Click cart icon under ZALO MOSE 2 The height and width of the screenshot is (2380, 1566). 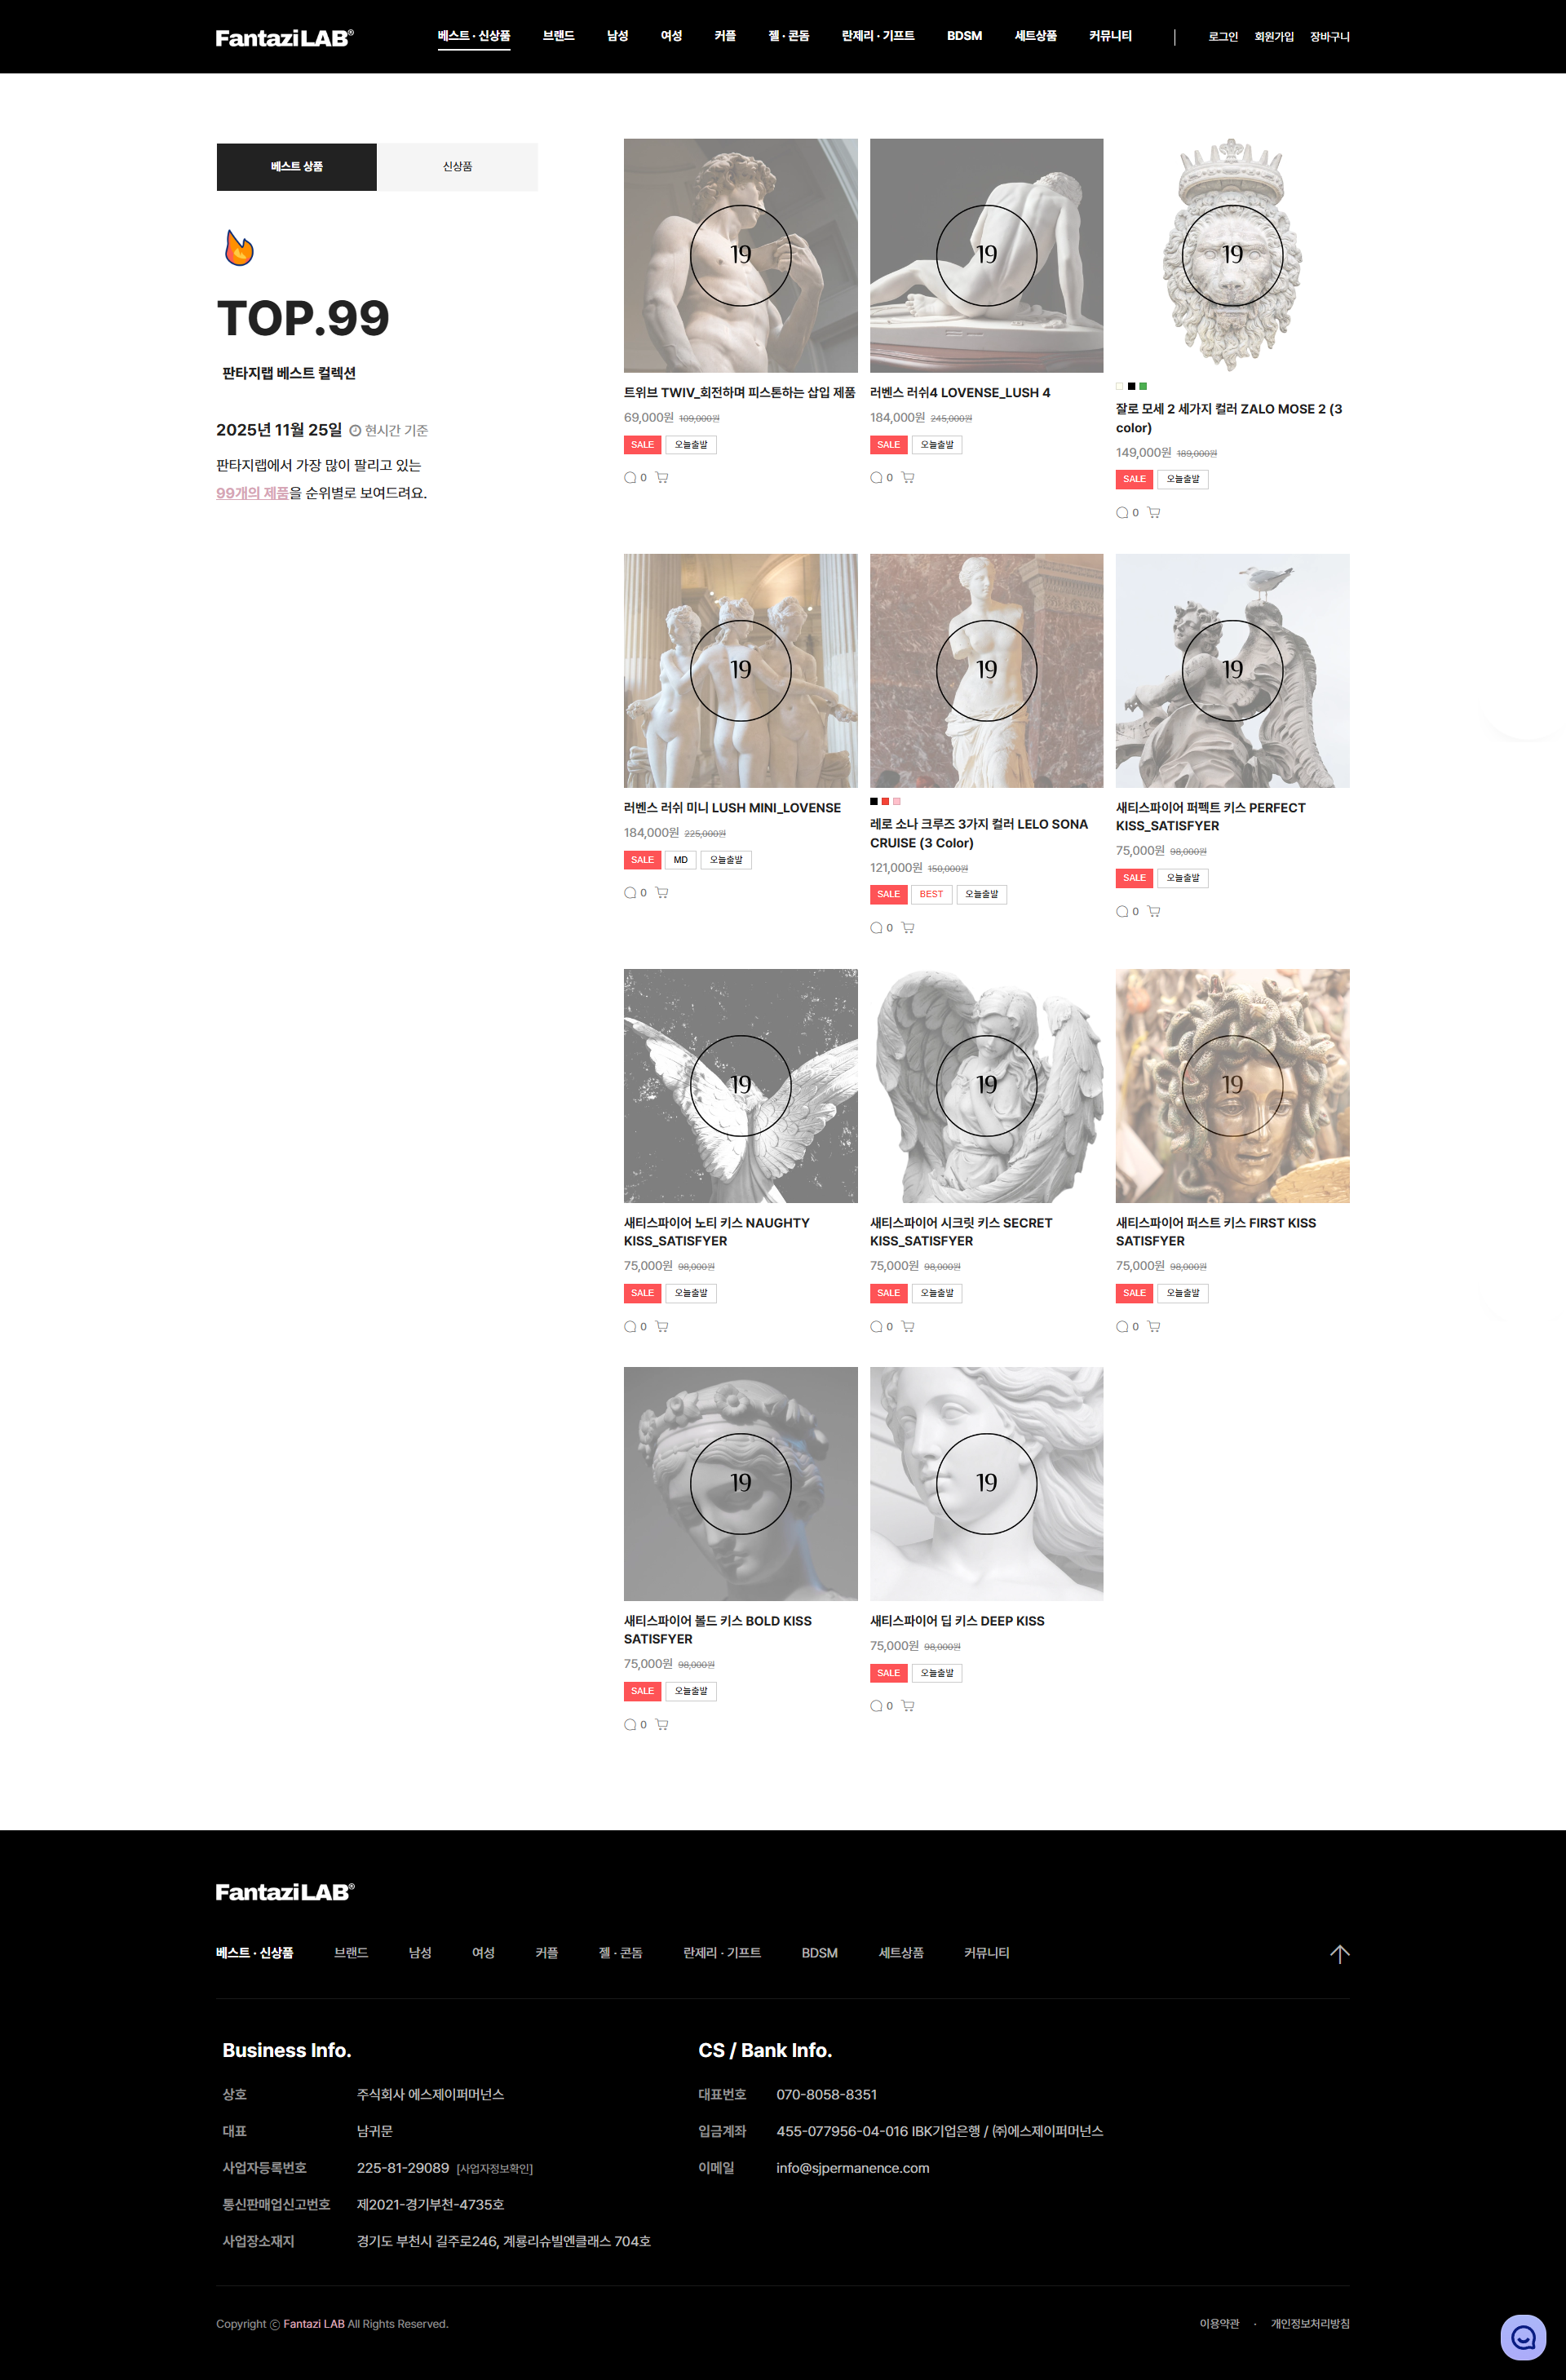pos(1154,512)
